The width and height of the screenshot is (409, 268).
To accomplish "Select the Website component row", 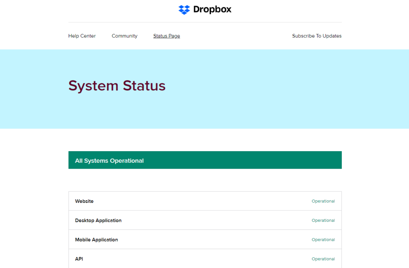I will (205, 201).
